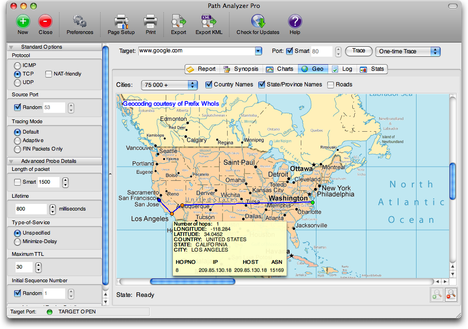The image size is (468, 329).
Task: Enable the Roads checkbox
Action: click(x=331, y=85)
